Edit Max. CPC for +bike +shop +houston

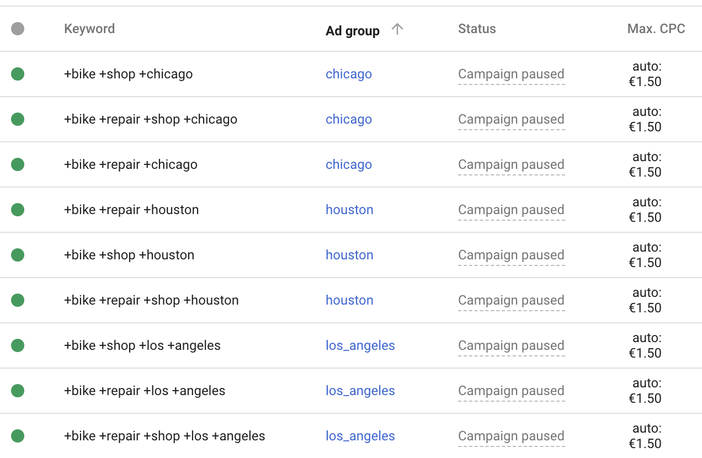tap(645, 255)
